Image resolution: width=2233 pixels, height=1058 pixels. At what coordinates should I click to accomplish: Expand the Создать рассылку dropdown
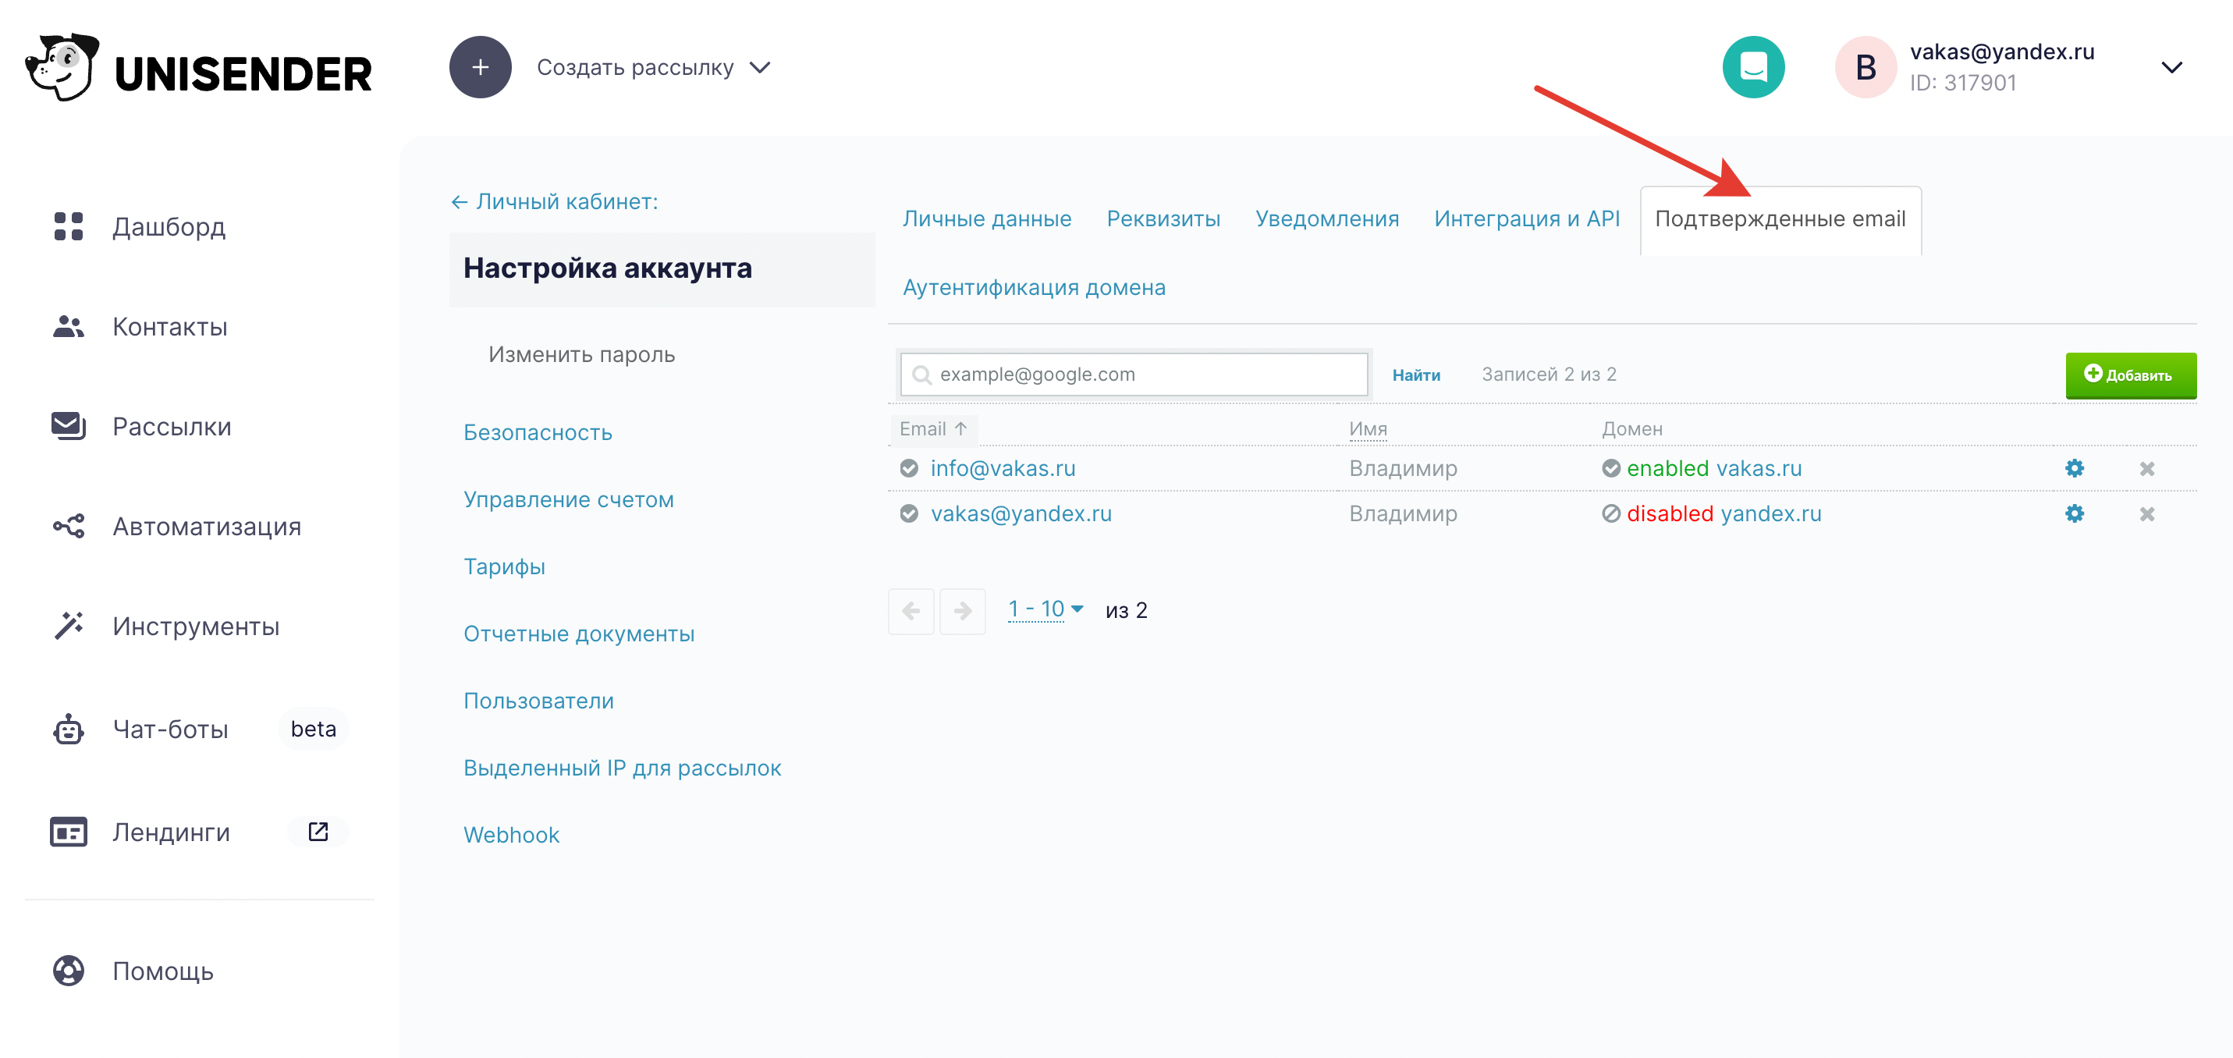pos(760,68)
